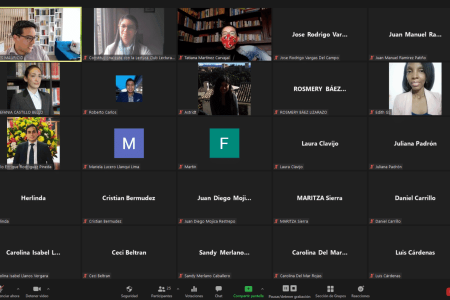This screenshot has width=450, height=300.
Task: Select Tatiana Martinez Carvajal's video tile
Action: 224,34
